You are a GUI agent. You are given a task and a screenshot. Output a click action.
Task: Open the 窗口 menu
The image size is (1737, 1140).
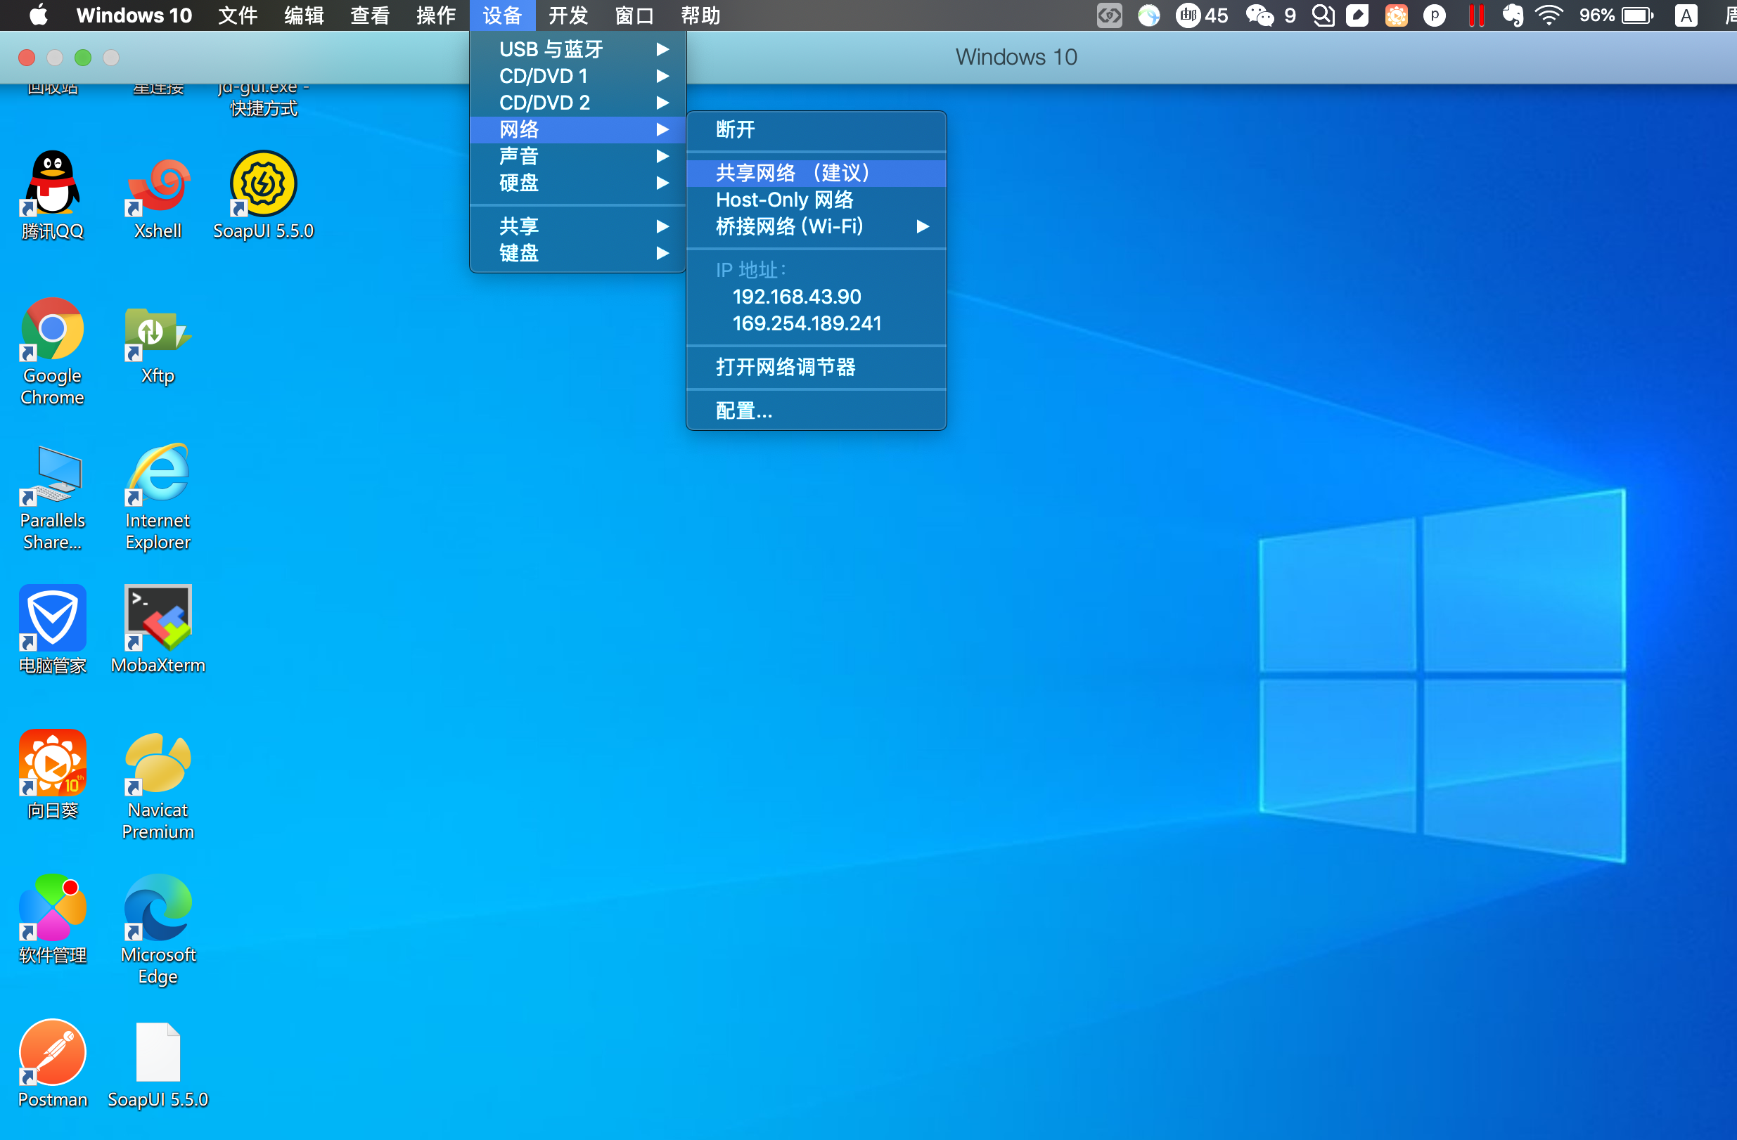coord(634,15)
